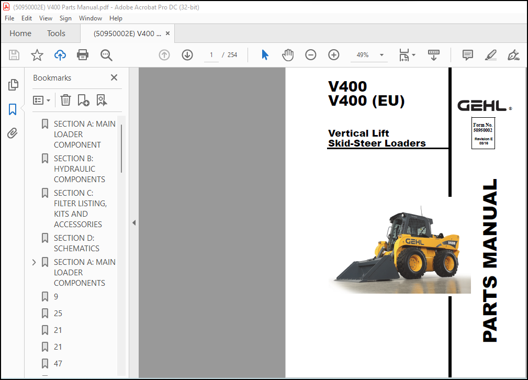
Task: Activate the Hand pan tool
Action: [288, 55]
